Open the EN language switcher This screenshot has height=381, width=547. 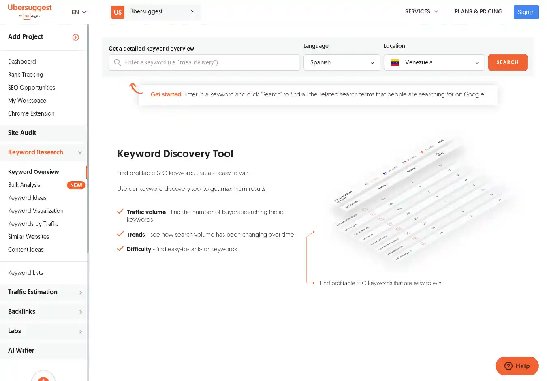(79, 12)
